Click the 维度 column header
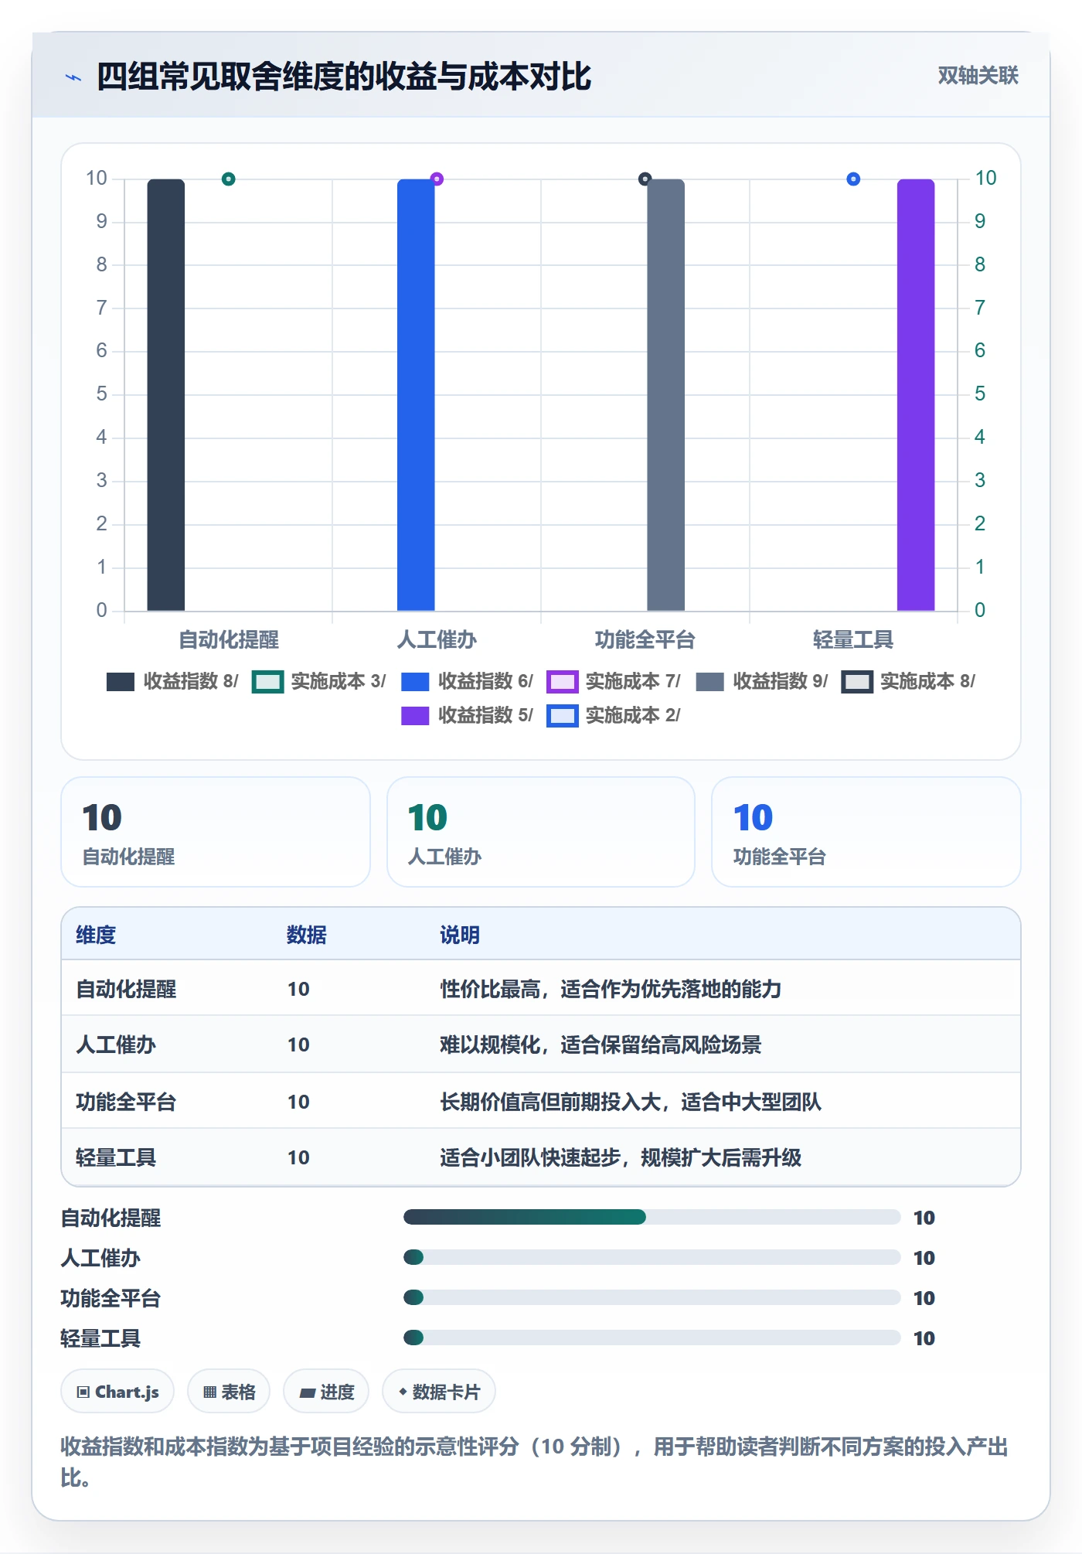This screenshot has height=1554, width=1082. (x=96, y=935)
